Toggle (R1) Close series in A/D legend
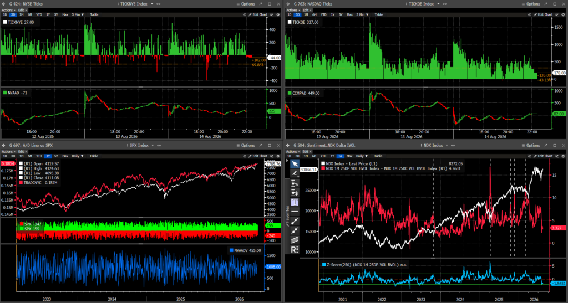 point(21,178)
